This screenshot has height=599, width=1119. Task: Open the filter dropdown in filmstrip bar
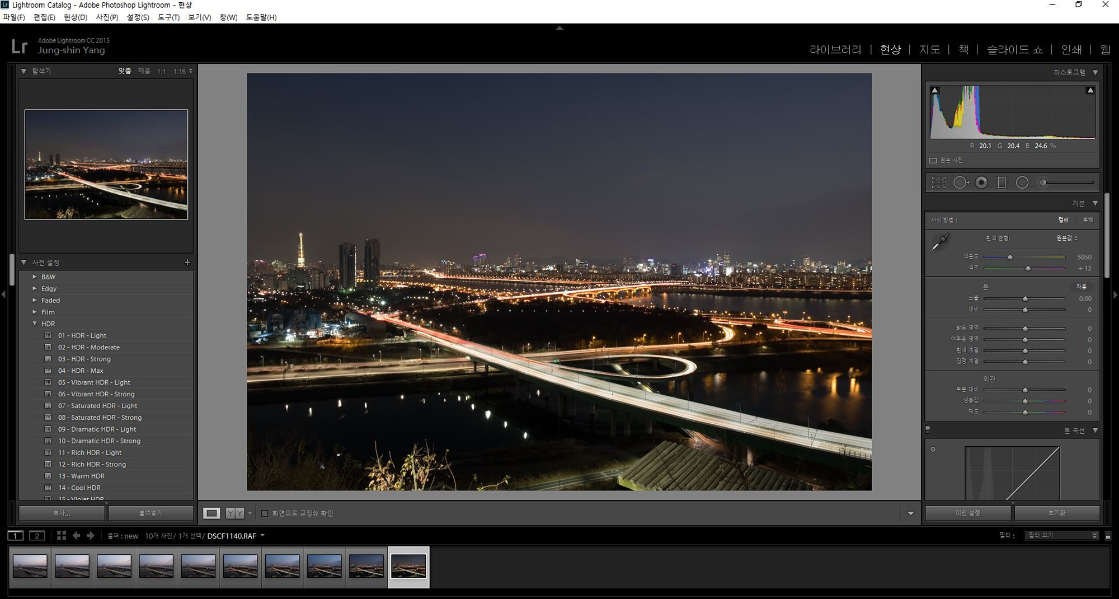point(1062,536)
